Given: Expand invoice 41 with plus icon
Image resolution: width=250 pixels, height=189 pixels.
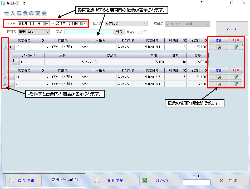Looking at the screenshot, I should click(4, 77).
